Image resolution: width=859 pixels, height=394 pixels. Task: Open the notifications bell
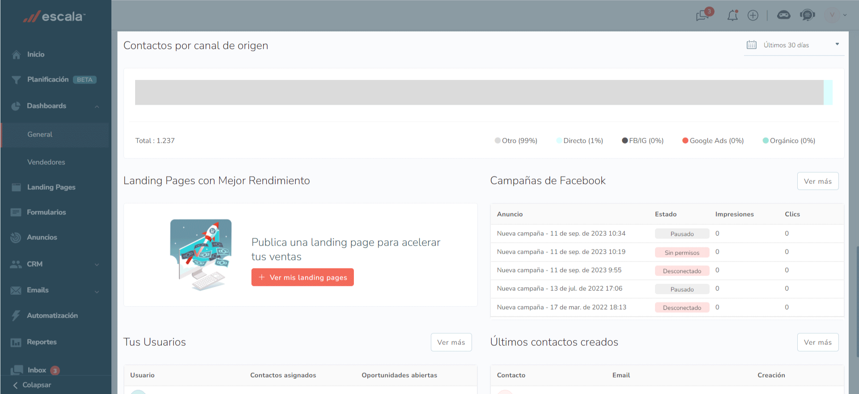(x=732, y=16)
